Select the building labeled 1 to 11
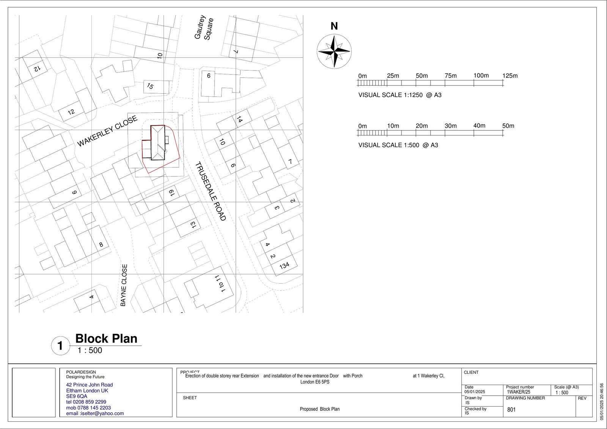Screen dimensions: 607x429 coord(219,284)
